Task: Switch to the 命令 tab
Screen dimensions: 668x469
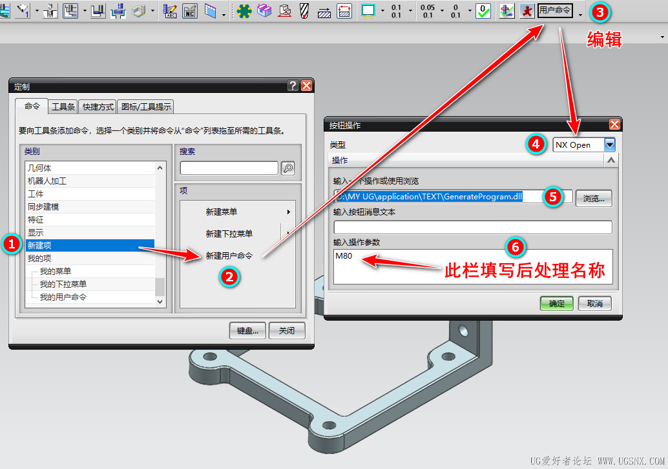Action: pyautogui.click(x=32, y=106)
